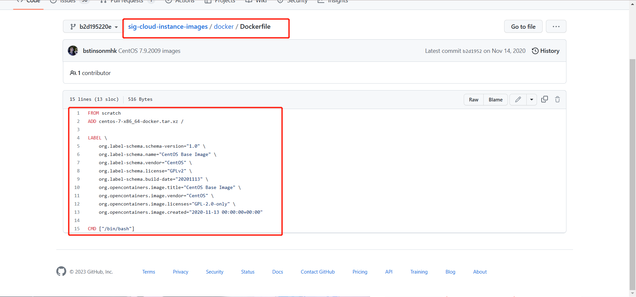
Task: Open the Pull requests tab
Action: (127, 1)
